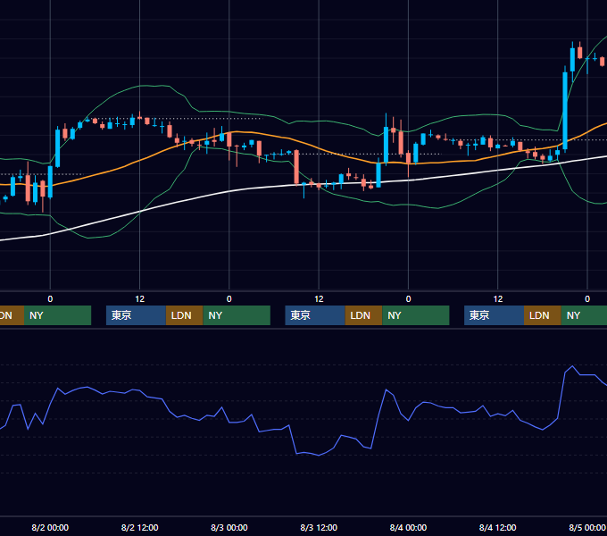Click the RSI trough near 8/3 12:00
The image size is (607, 536).
[x=319, y=456]
